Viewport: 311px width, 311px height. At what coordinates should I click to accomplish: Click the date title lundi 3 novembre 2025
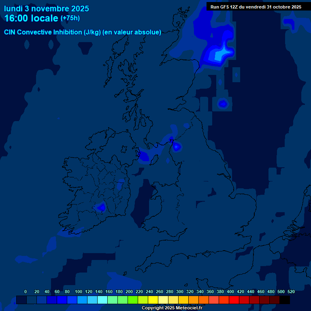click(x=47, y=9)
